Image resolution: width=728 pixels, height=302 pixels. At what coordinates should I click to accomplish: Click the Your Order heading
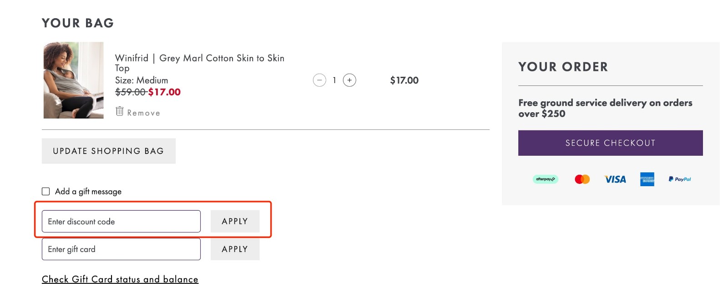[563, 67]
